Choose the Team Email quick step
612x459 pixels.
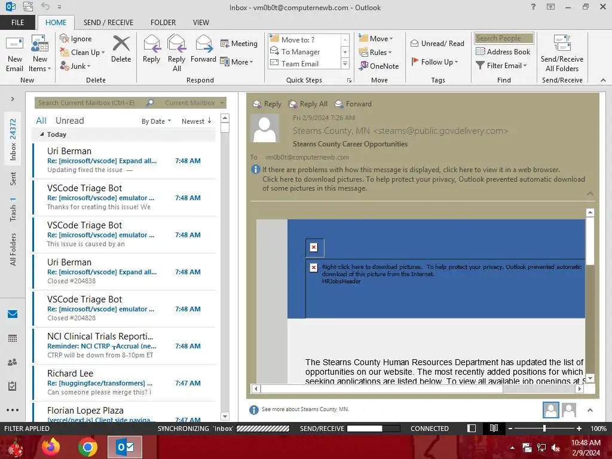tap(300, 63)
